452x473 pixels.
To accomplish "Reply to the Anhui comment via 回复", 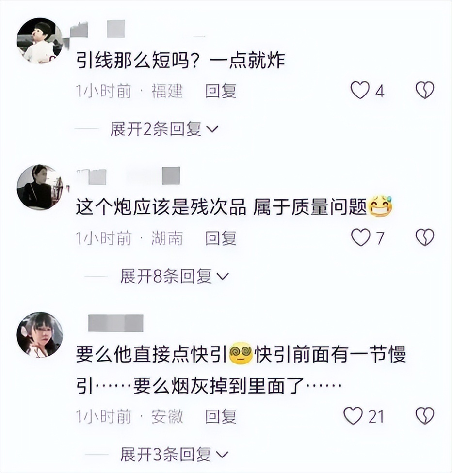I will coord(221,417).
